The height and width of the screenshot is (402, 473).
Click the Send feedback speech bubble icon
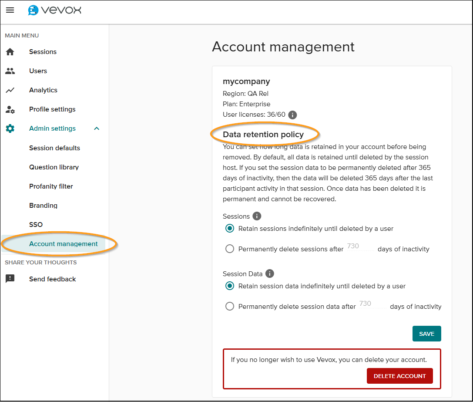pos(10,279)
